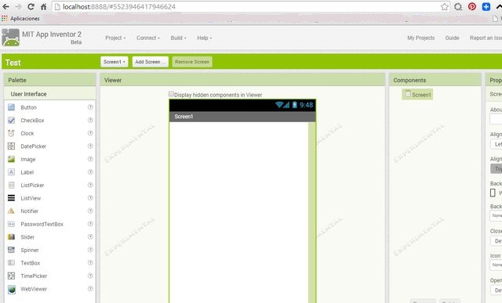Click the Screen1 title bar in viewer
The image size is (502, 303).
[x=242, y=117]
